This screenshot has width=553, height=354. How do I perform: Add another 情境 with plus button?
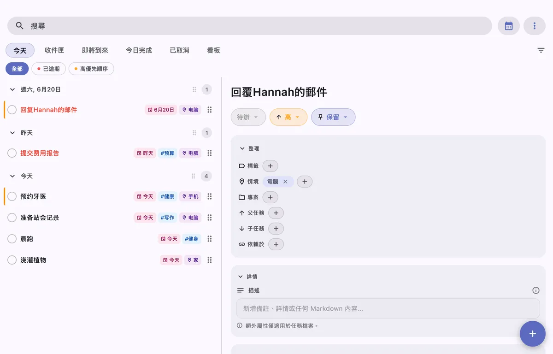click(x=305, y=182)
